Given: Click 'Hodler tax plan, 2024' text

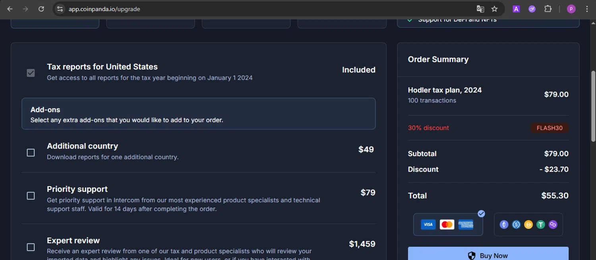Looking at the screenshot, I should click(x=445, y=90).
